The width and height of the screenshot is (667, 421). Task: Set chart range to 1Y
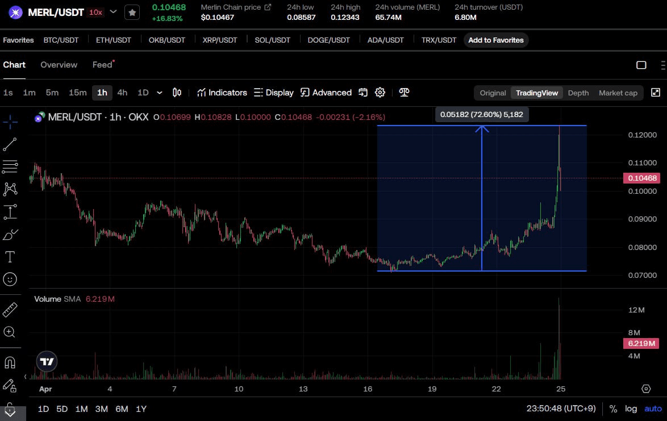[141, 409]
